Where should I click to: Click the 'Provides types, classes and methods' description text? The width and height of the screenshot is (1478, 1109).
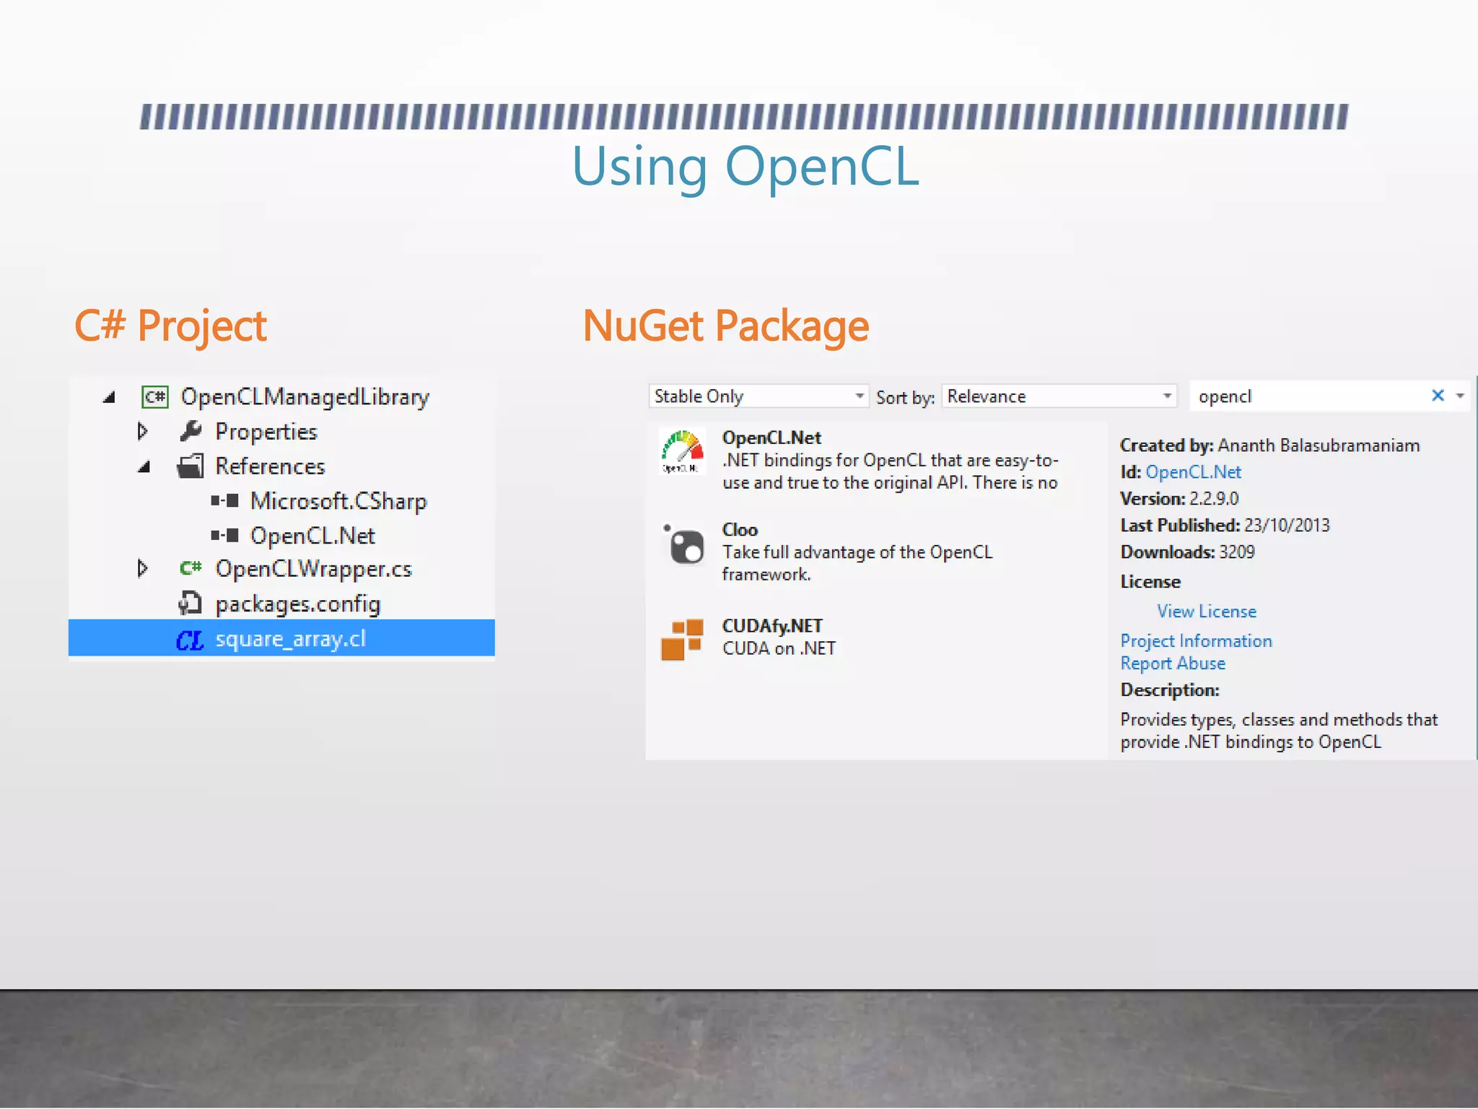coord(1279,731)
